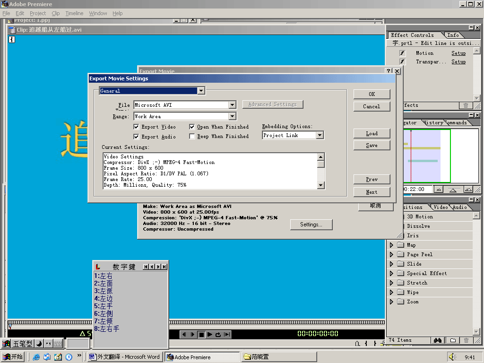Click the IME previous page arrow button
484x363 pixels.
click(152, 267)
